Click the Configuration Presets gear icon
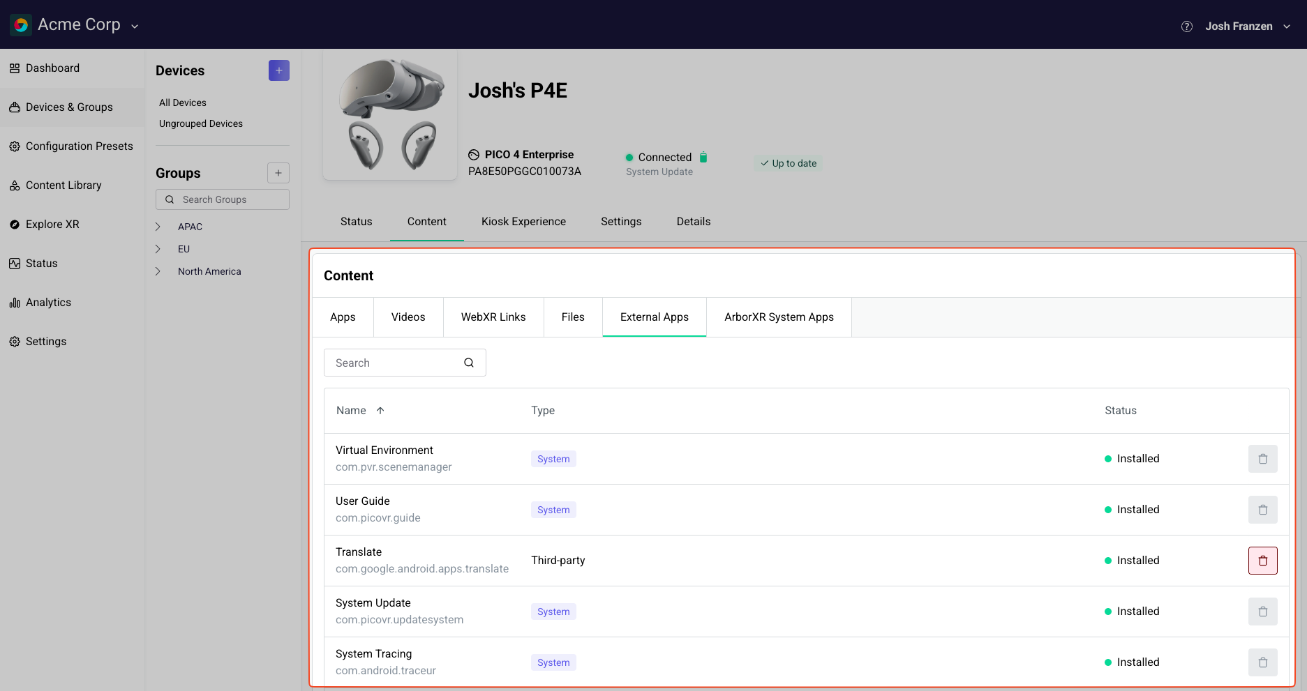This screenshot has height=691, width=1307. 15,146
